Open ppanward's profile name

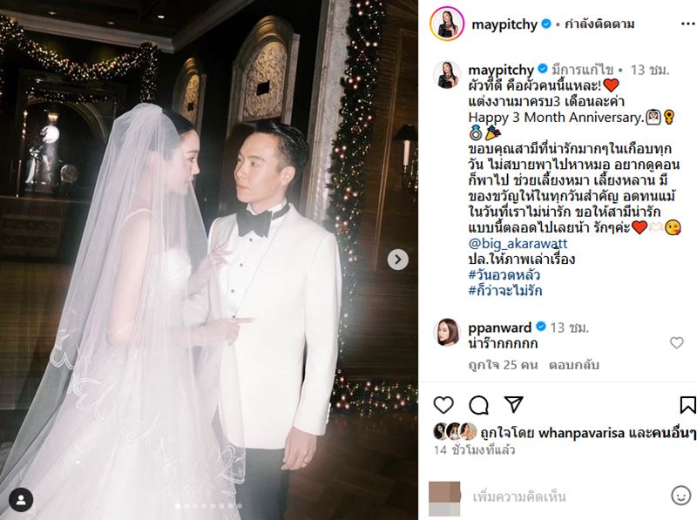pyautogui.click(x=499, y=328)
